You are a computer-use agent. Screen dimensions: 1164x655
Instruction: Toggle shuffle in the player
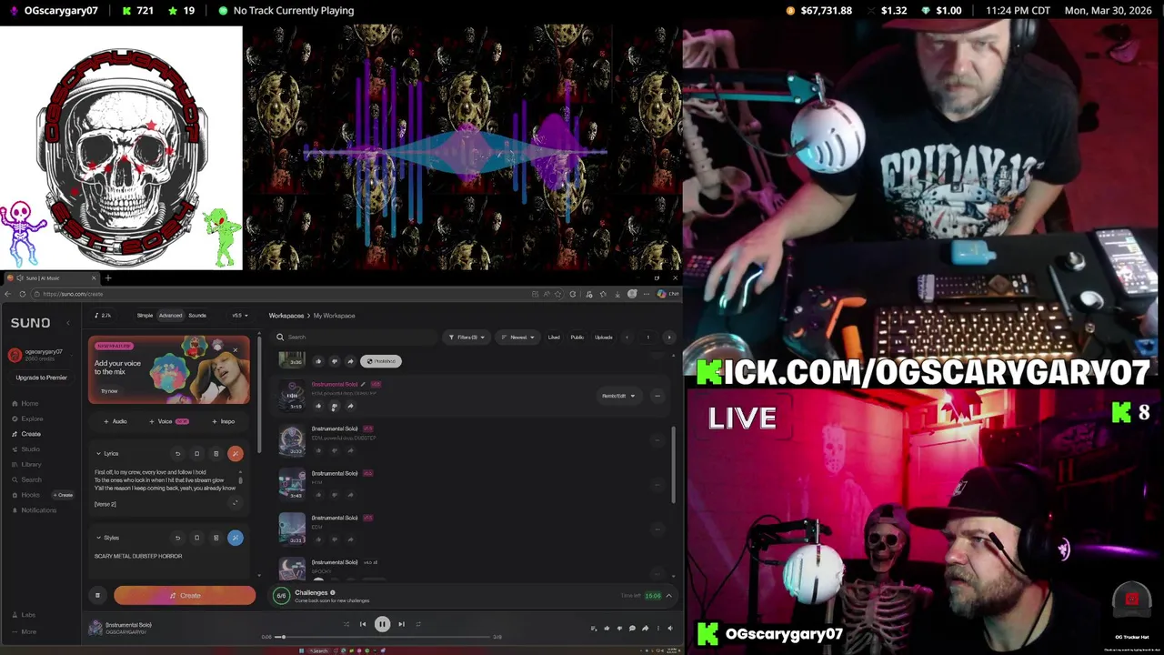pos(346,624)
